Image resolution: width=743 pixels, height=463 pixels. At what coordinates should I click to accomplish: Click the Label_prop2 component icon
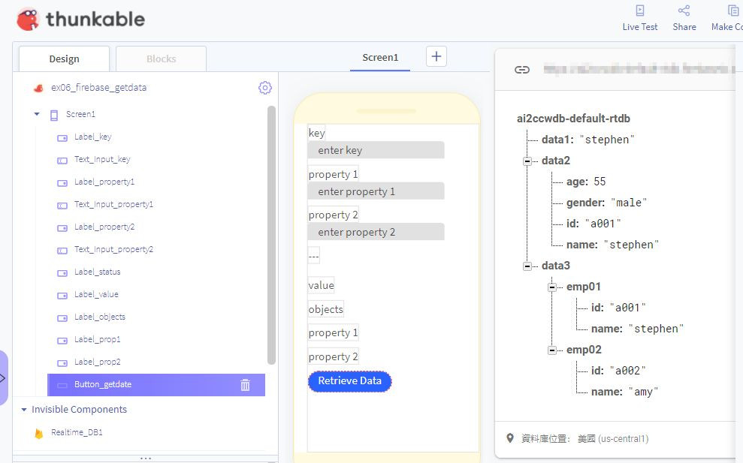62,363
